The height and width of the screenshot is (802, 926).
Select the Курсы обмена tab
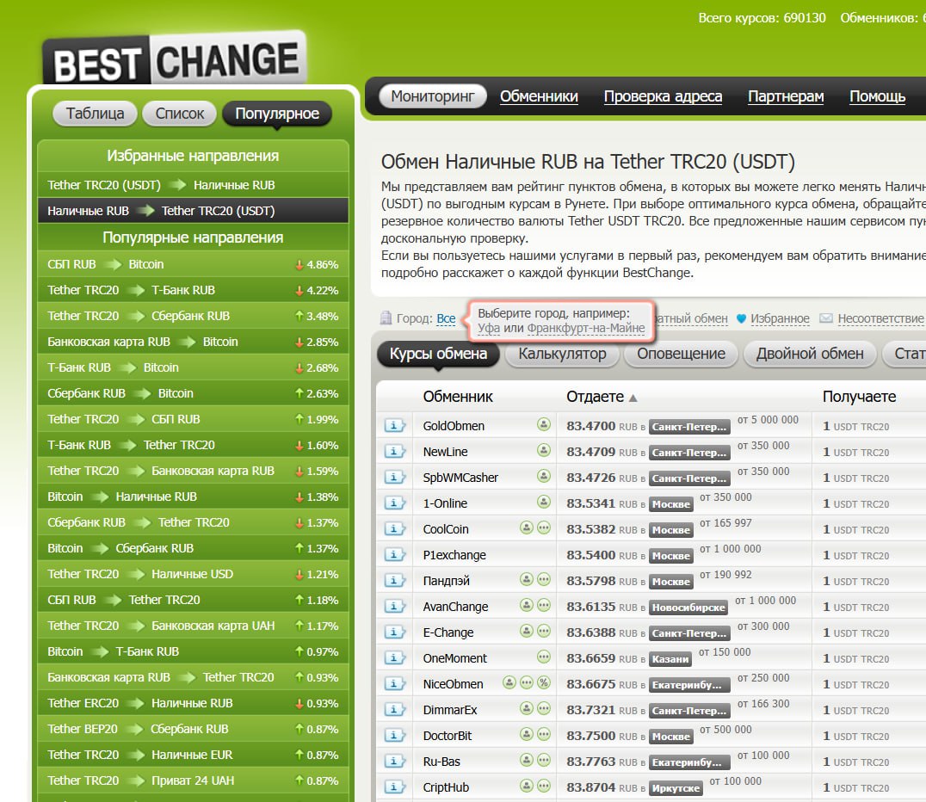tap(438, 354)
